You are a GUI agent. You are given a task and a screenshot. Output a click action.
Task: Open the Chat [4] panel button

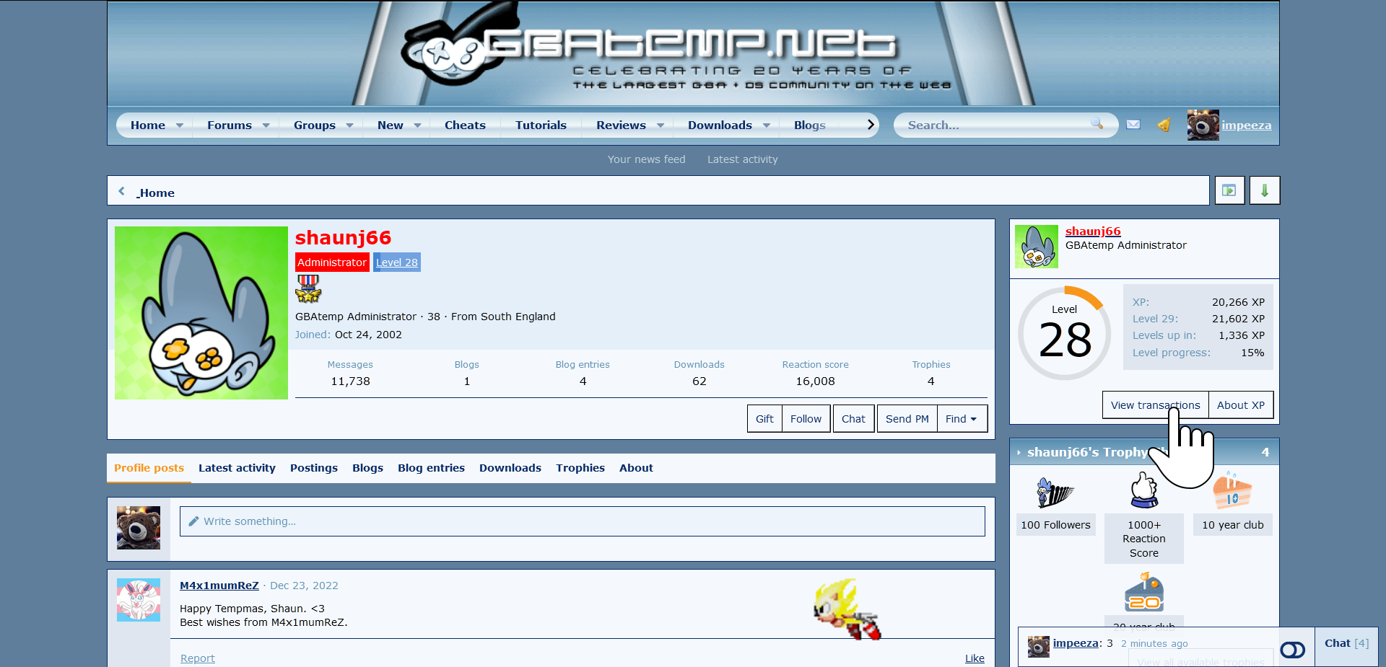1346,643
